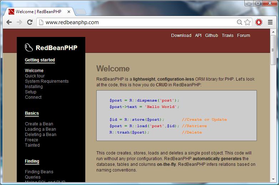Image resolution: width=279 pixels, height=185 pixels.
Task: Bookmark this page with the star icon
Action: tap(248, 22)
